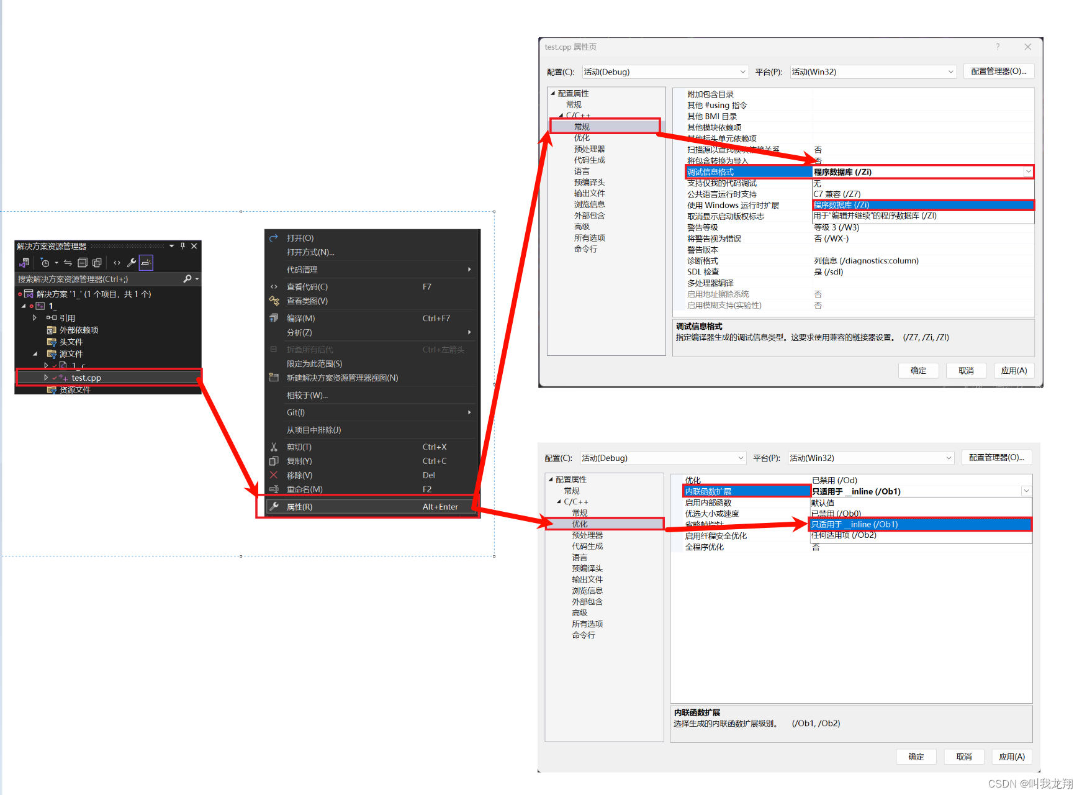This screenshot has height=795, width=1082.
Task: Select 命令行 in the upper dialog tree
Action: [585, 249]
